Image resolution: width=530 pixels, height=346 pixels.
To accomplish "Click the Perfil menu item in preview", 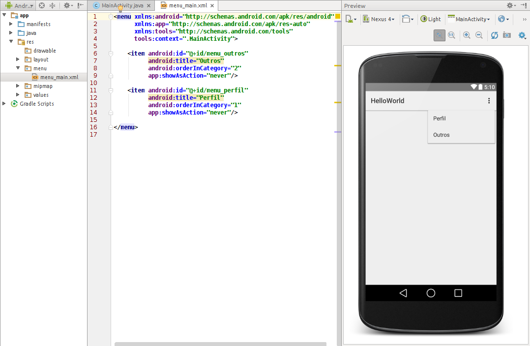I will 461,118.
